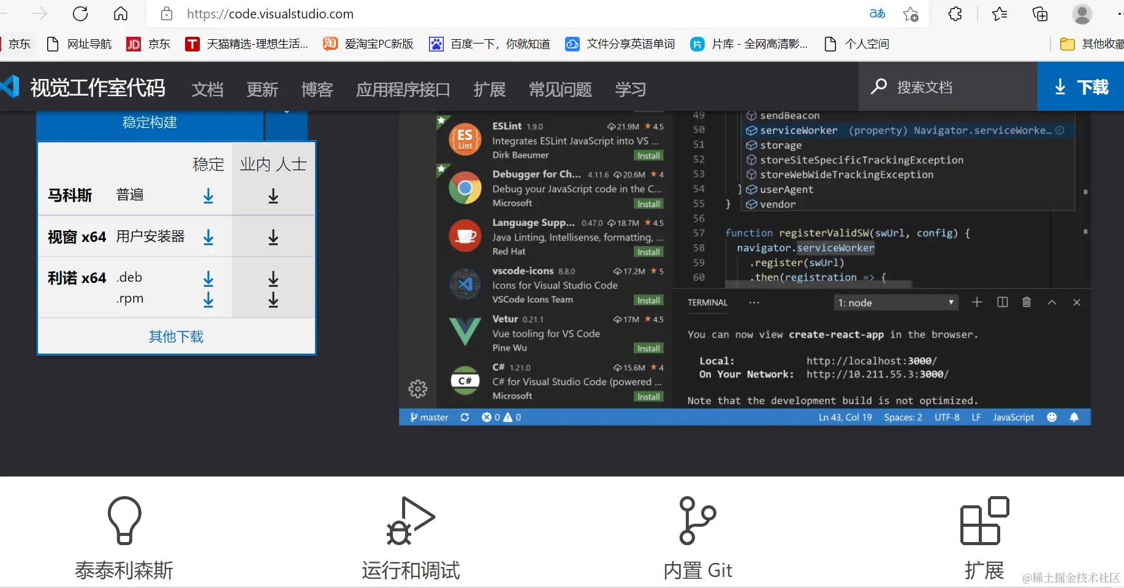The image size is (1124, 588).
Task: Go to the browser home page
Action: (121, 13)
